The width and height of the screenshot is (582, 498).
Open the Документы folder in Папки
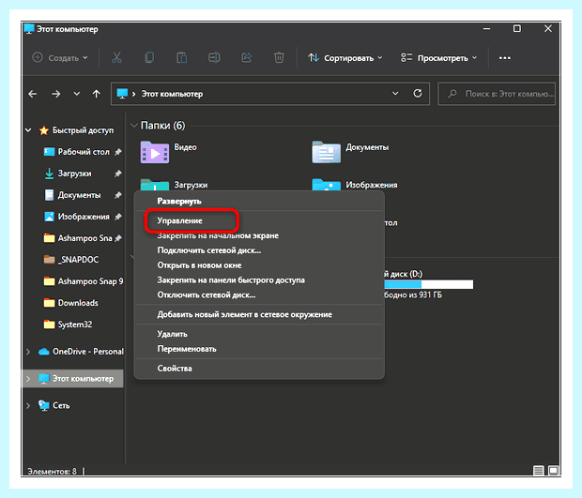327,152
